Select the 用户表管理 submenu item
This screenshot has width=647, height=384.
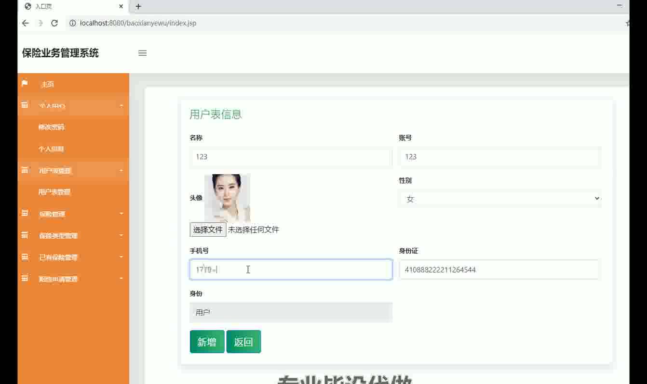pos(54,192)
